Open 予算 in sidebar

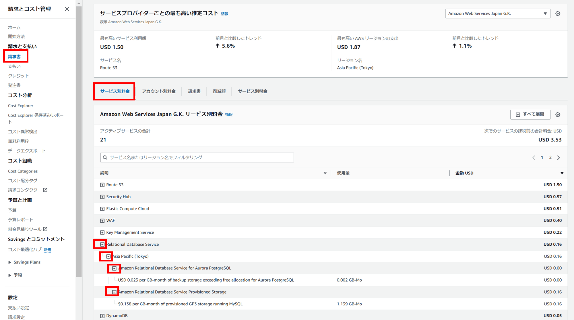pos(12,210)
